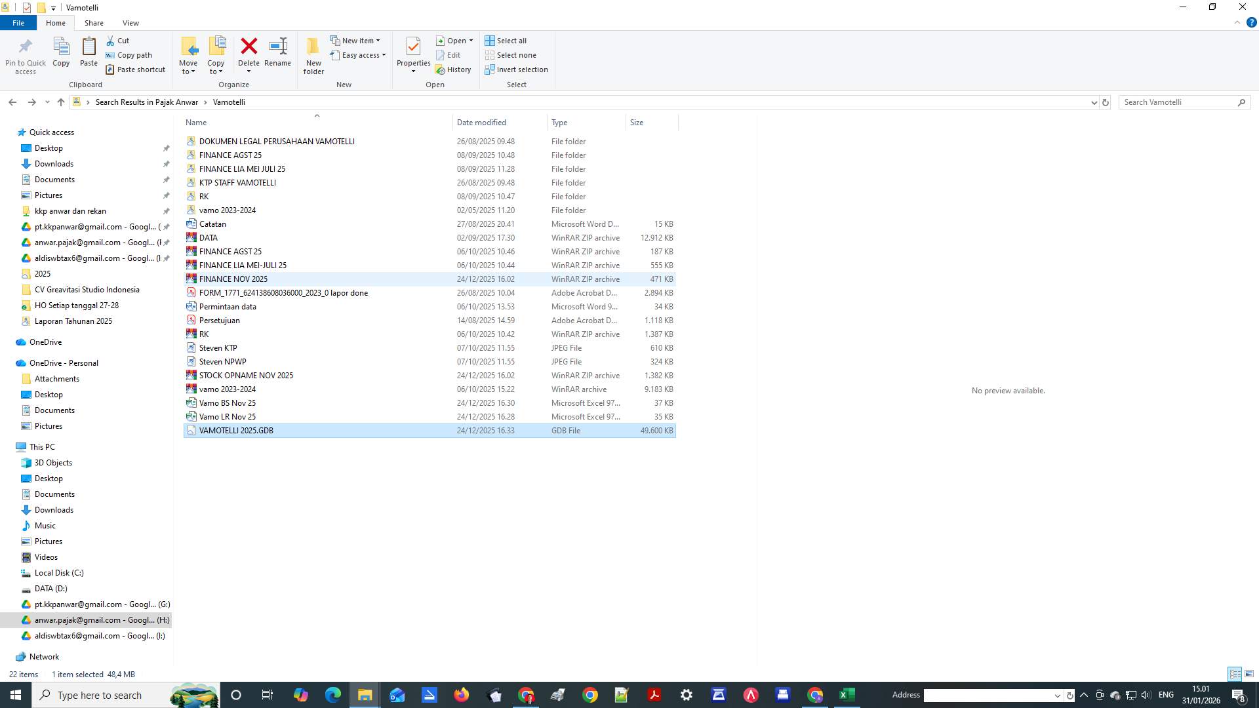This screenshot has width=1259, height=708.
Task: Open Properties via the ribbon icon
Action: pos(413,52)
